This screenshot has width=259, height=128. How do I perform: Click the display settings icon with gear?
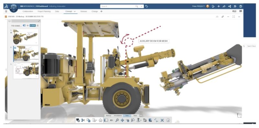[150, 120]
